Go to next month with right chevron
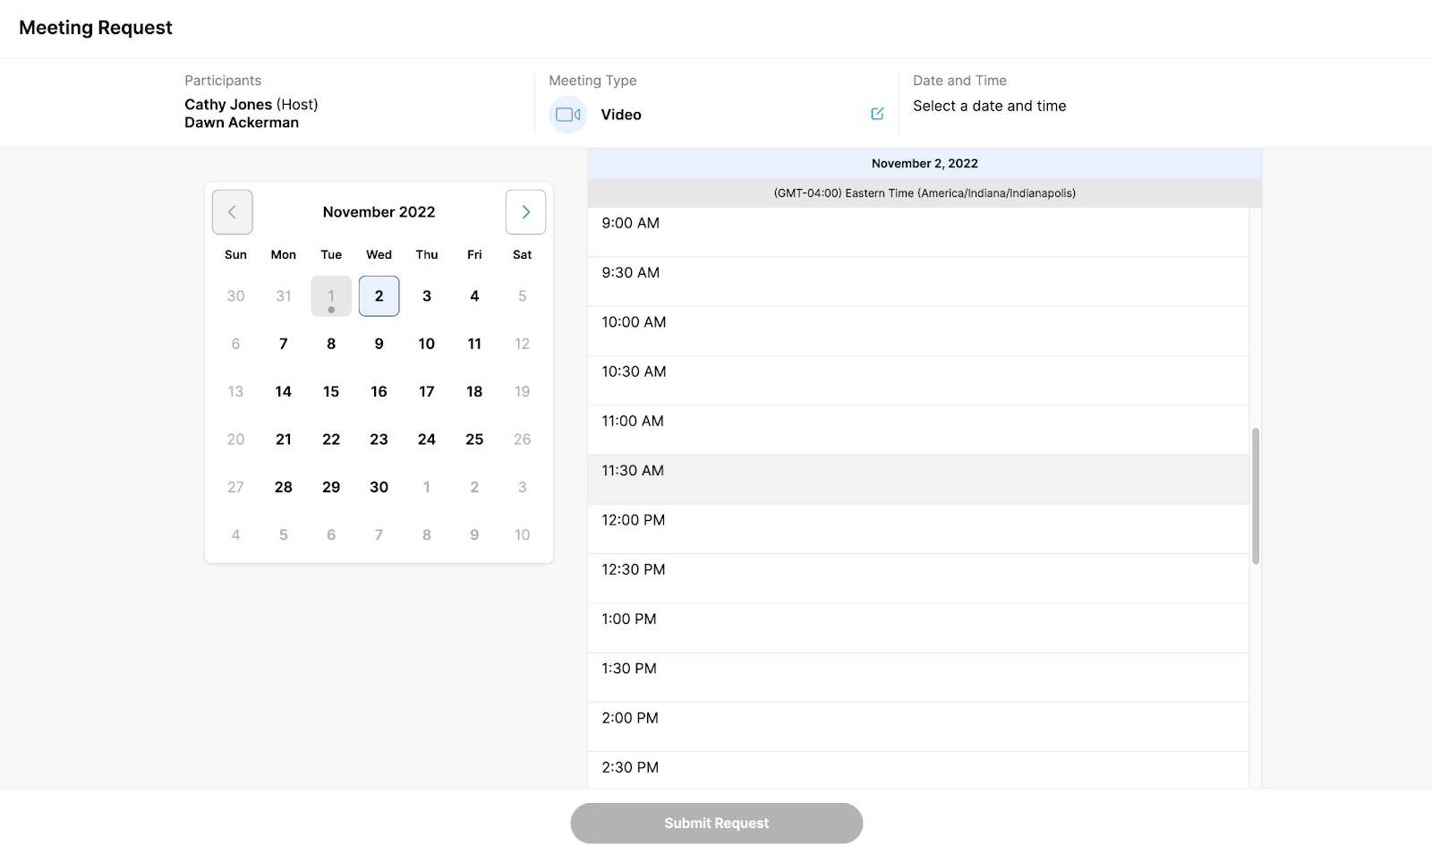The height and width of the screenshot is (854, 1432). click(525, 212)
